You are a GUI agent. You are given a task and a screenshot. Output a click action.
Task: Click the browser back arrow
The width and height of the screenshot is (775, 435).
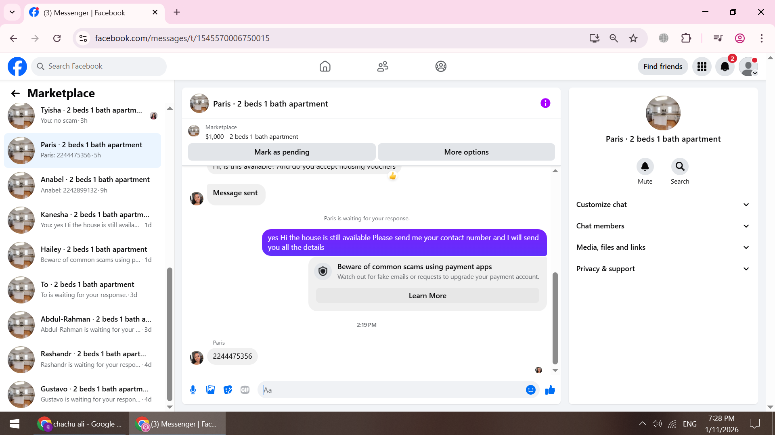pyautogui.click(x=13, y=38)
